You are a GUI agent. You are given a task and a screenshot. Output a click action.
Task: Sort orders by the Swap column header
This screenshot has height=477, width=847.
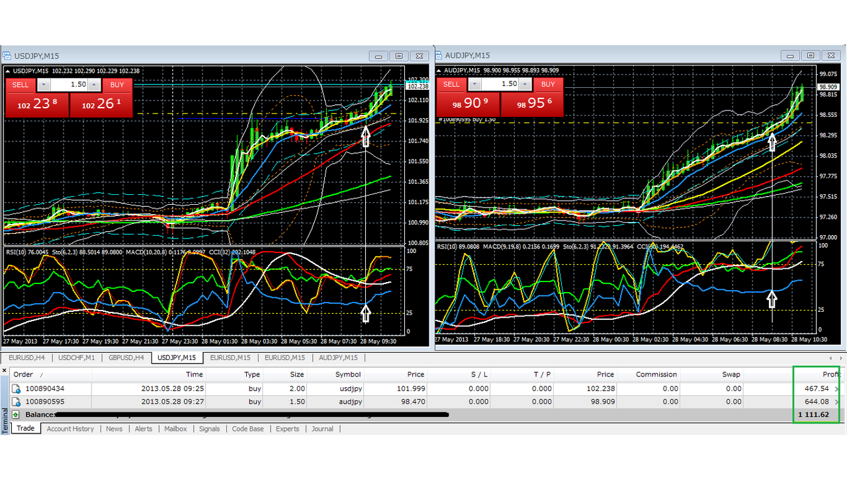point(711,375)
